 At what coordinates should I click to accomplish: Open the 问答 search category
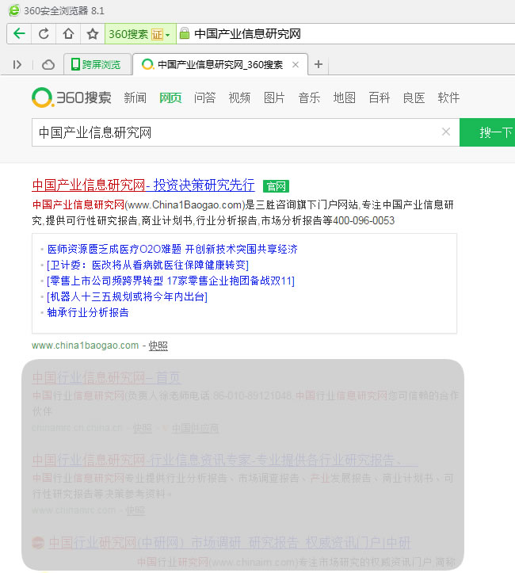(x=205, y=97)
